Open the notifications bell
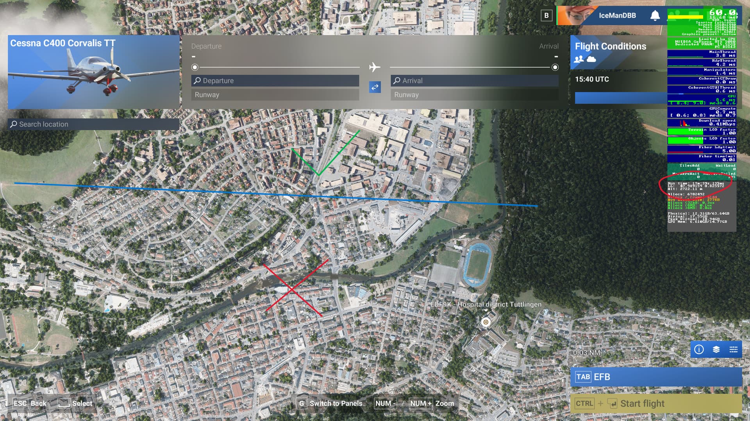This screenshot has width=750, height=421. point(655,16)
